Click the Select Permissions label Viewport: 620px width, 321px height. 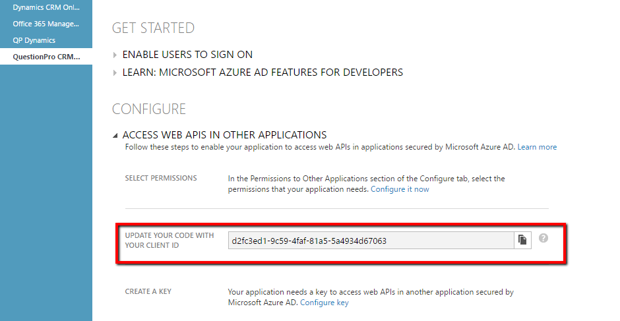tap(161, 179)
